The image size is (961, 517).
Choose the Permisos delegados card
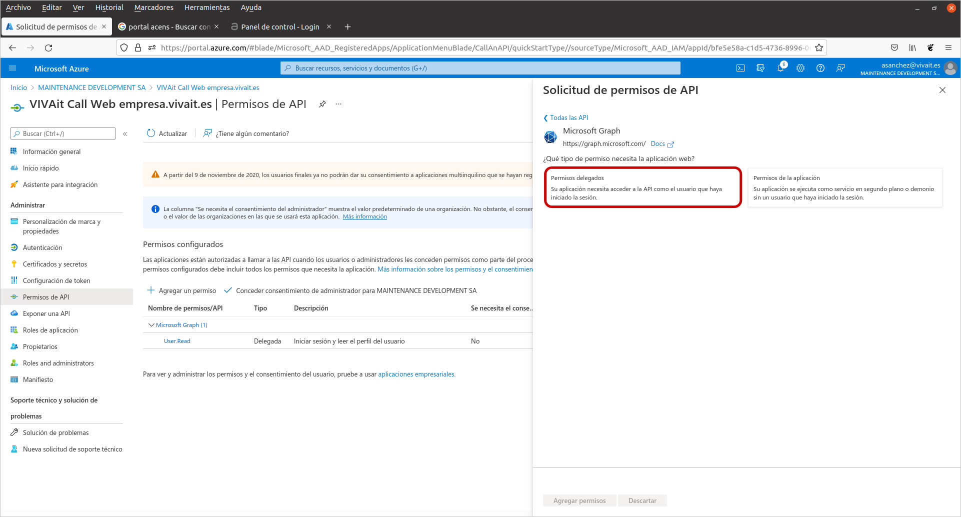pyautogui.click(x=643, y=187)
